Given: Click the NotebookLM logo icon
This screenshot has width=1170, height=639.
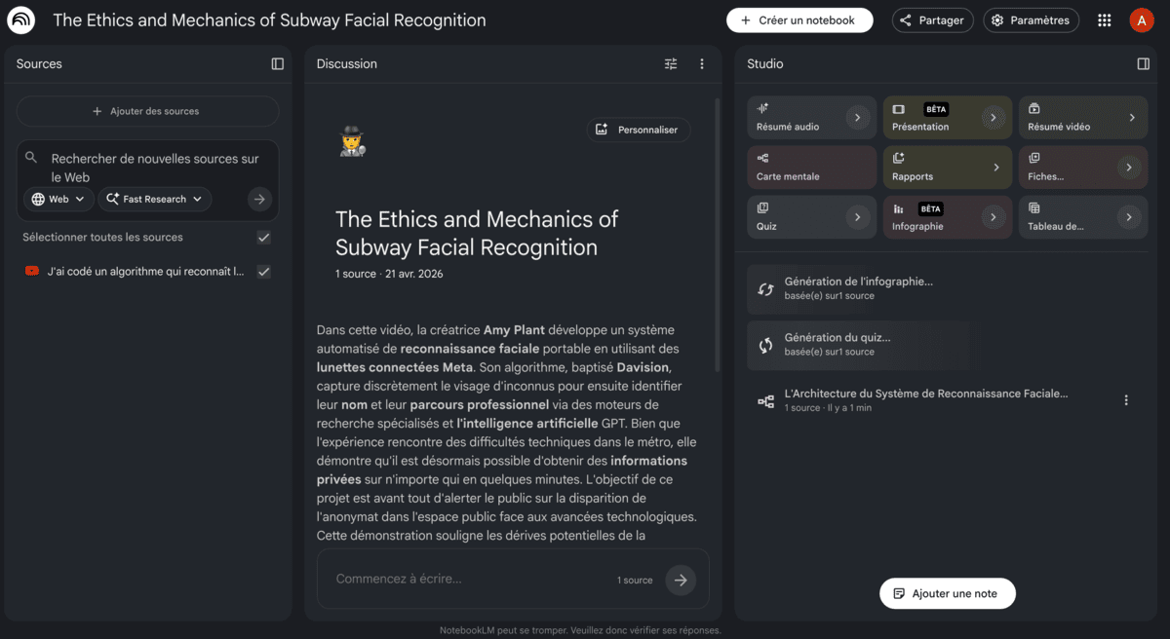Looking at the screenshot, I should [x=20, y=20].
